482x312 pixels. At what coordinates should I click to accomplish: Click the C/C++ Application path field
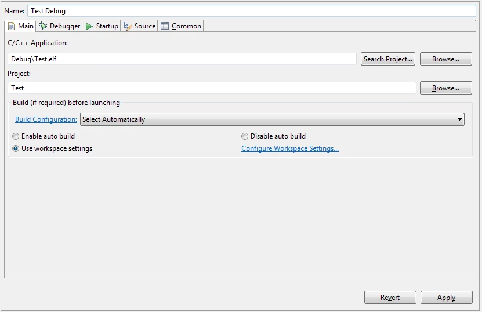click(182, 59)
